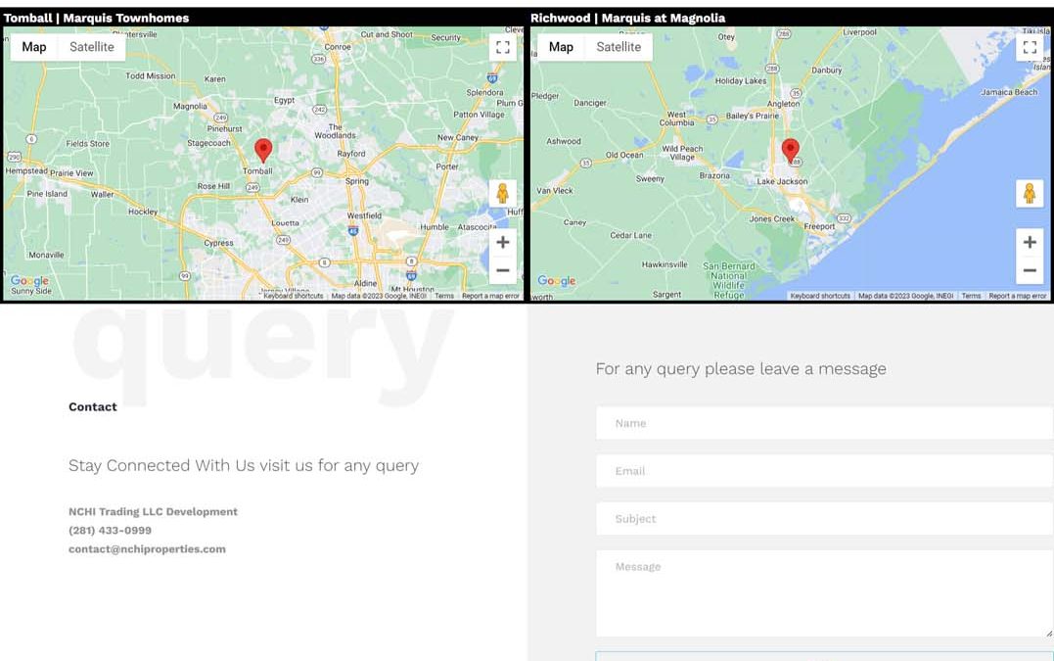Switch Richwood map to Satellite view
Image resolution: width=1054 pixels, height=661 pixels.
pos(619,47)
